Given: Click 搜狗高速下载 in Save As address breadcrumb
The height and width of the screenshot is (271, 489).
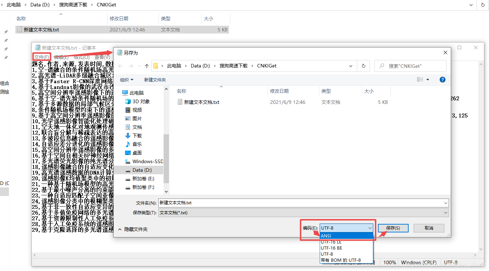Looking at the screenshot, I should pyautogui.click(x=234, y=66).
